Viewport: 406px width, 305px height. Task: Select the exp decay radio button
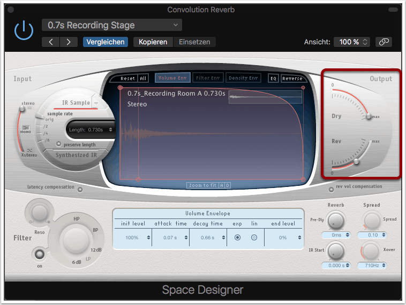click(237, 237)
